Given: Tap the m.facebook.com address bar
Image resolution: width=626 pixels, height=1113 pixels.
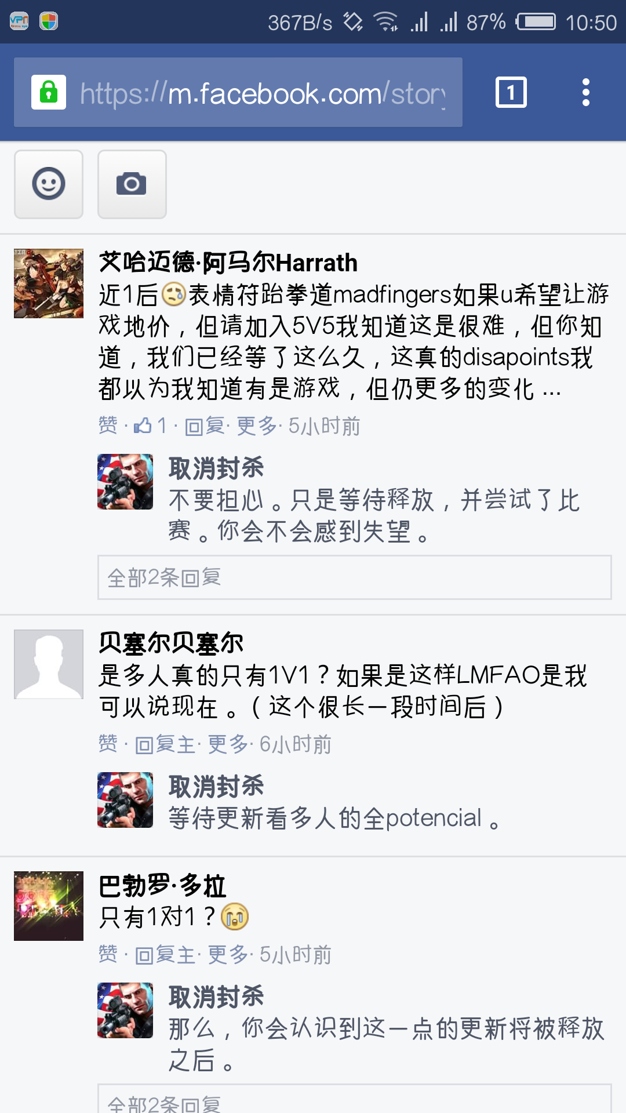Looking at the screenshot, I should click(238, 92).
